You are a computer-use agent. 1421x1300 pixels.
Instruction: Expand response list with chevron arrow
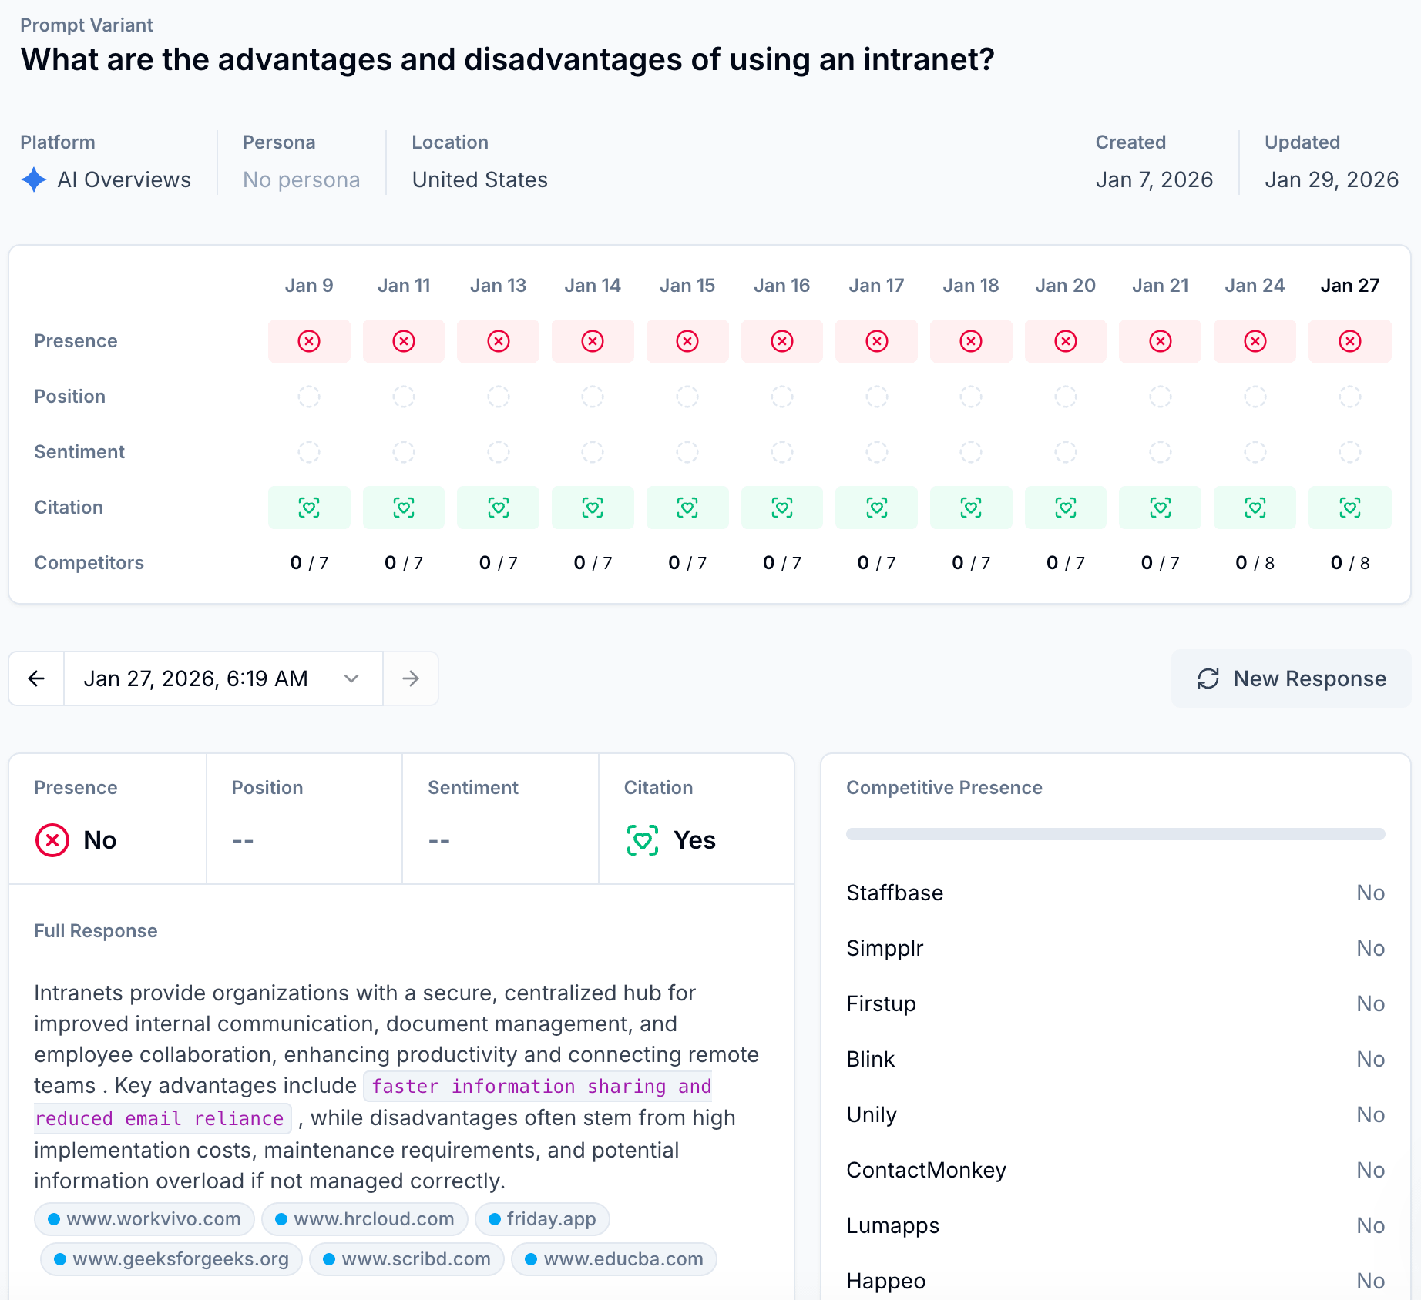click(x=352, y=678)
